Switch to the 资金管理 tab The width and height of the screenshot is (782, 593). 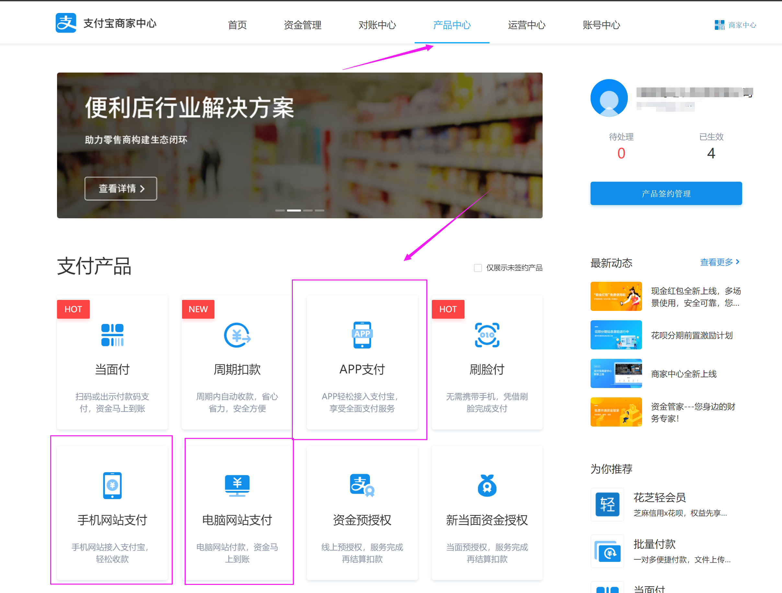(302, 25)
